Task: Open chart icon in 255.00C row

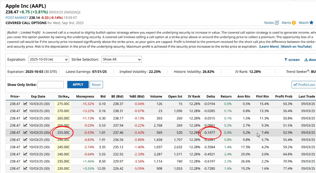Action: click(x=25, y=133)
